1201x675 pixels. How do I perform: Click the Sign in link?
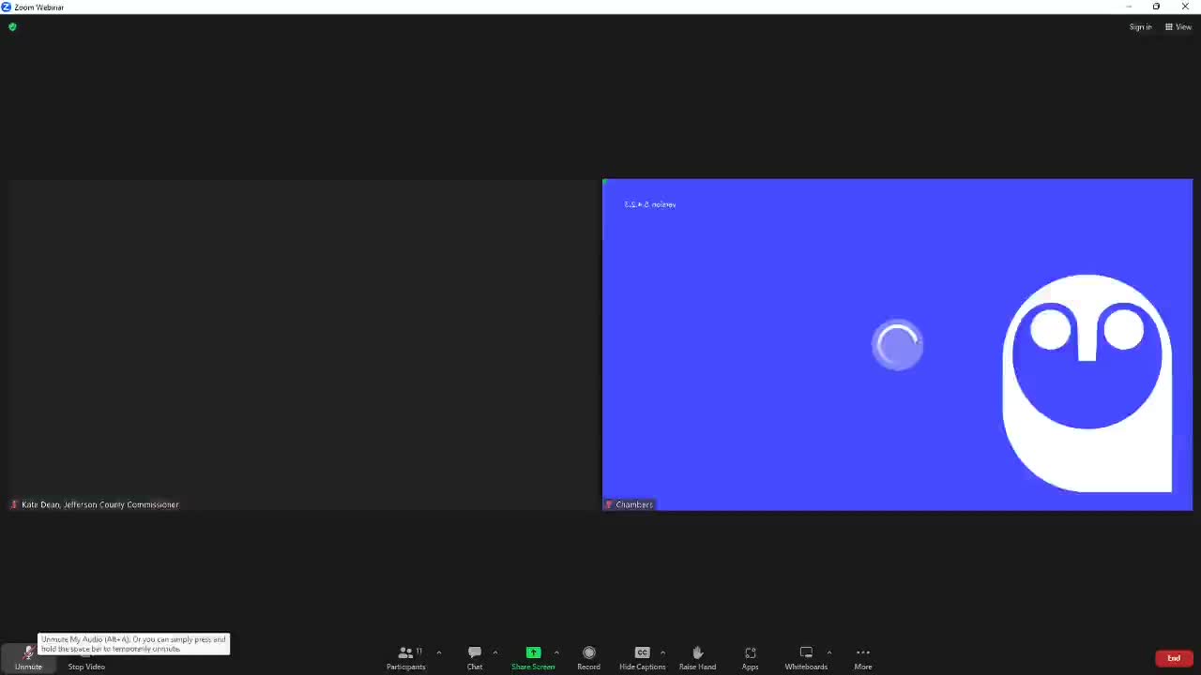1140,27
